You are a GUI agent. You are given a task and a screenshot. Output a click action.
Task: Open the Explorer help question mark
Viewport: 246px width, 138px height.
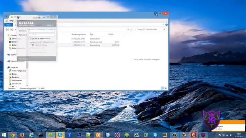[x=166, y=25]
